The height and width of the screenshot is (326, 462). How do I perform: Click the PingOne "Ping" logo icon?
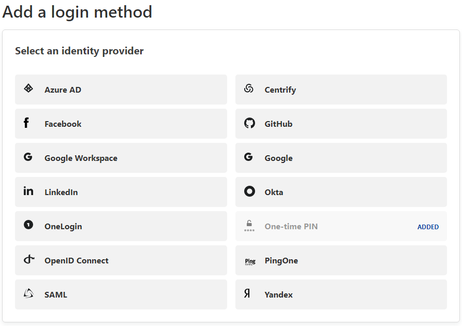coord(250,261)
